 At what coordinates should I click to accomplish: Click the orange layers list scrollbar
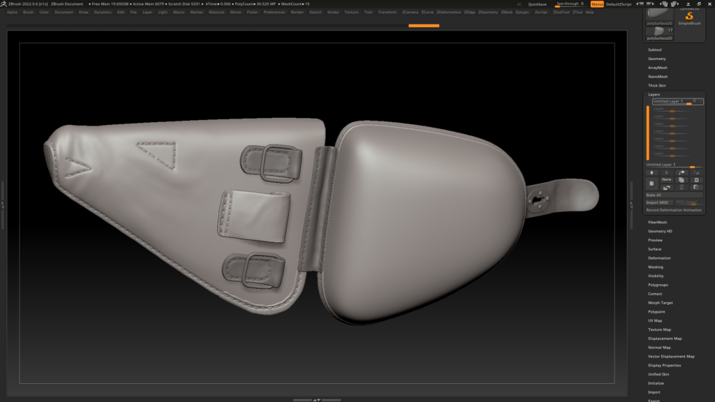(648, 133)
